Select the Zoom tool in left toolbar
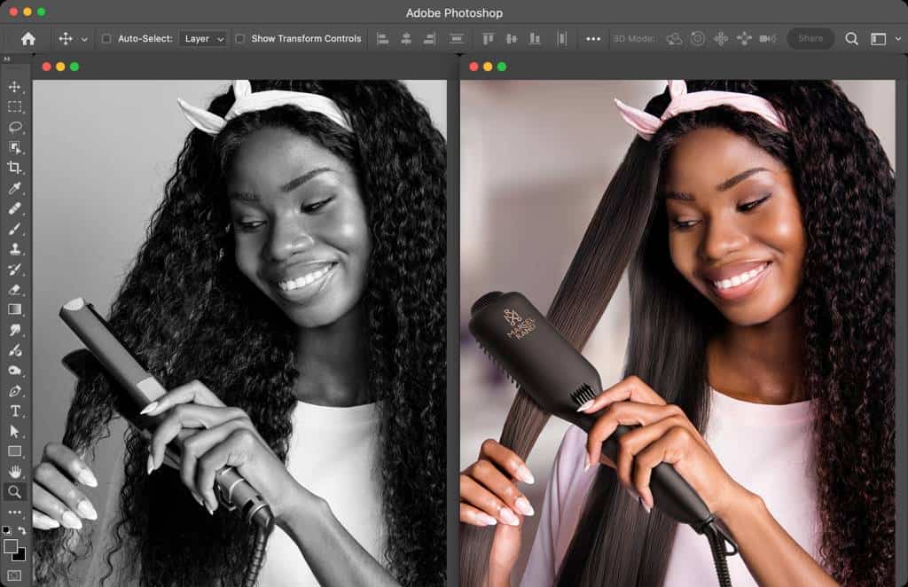This screenshot has height=587, width=908. pyautogui.click(x=14, y=492)
